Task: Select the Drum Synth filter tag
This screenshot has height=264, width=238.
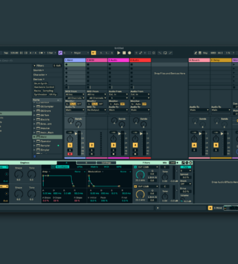Action: click(x=40, y=83)
